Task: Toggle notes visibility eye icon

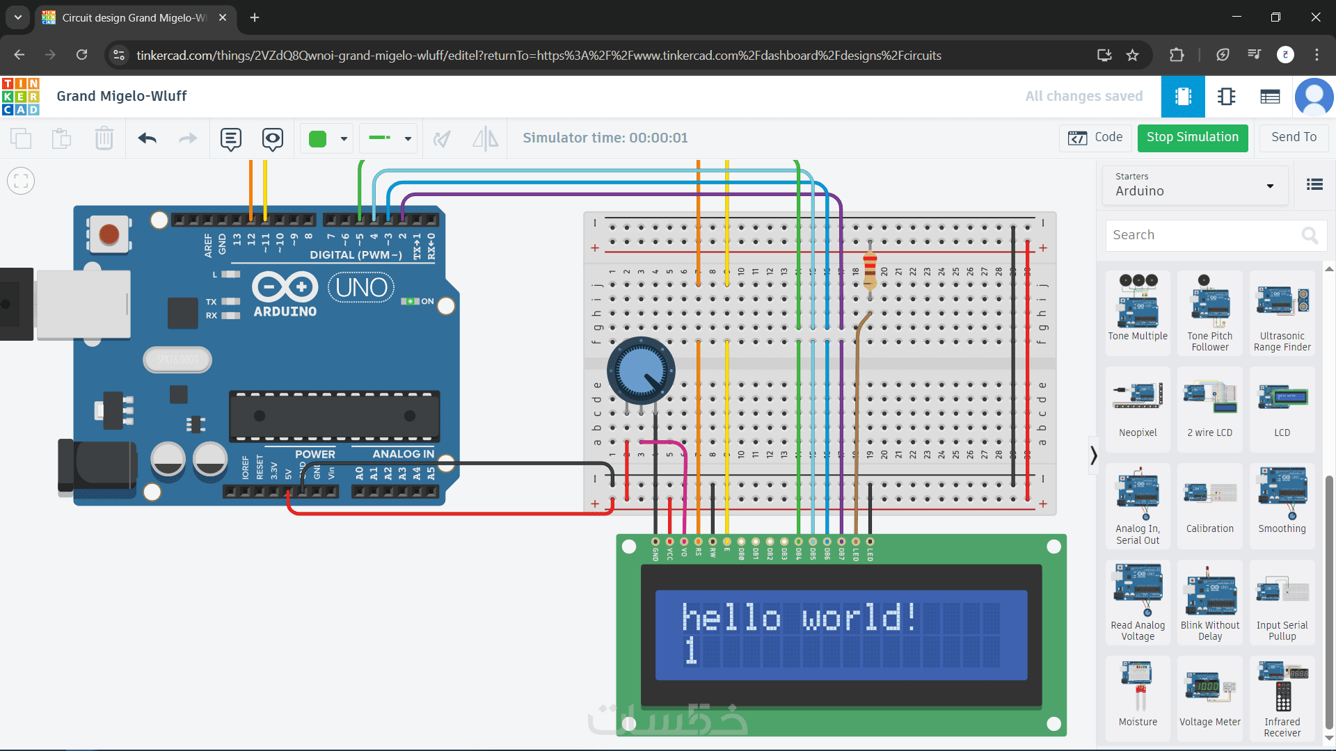Action: [x=273, y=138]
